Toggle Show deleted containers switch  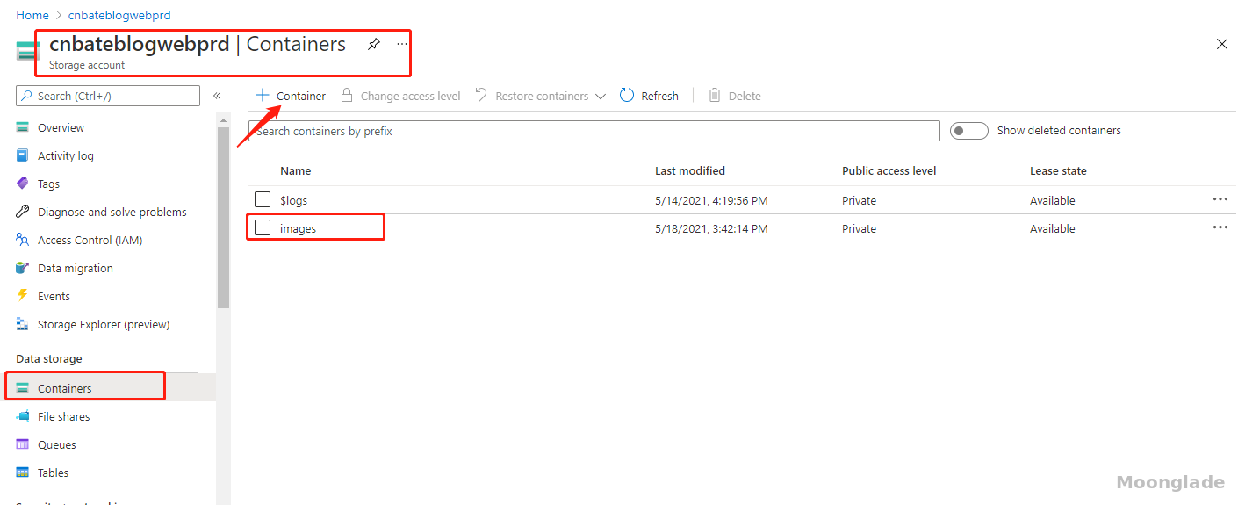click(969, 131)
